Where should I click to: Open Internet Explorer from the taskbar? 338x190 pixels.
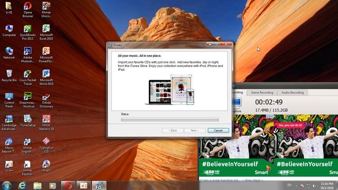point(22,185)
